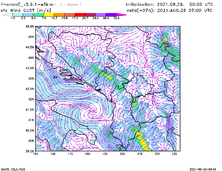Click the '45.5N' latitude label
The height and width of the screenshot is (171, 222).
pyautogui.click(x=30, y=26)
